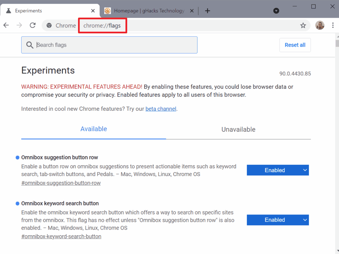The image size is (339, 254).
Task: Open the beta channel link
Action: (161, 109)
